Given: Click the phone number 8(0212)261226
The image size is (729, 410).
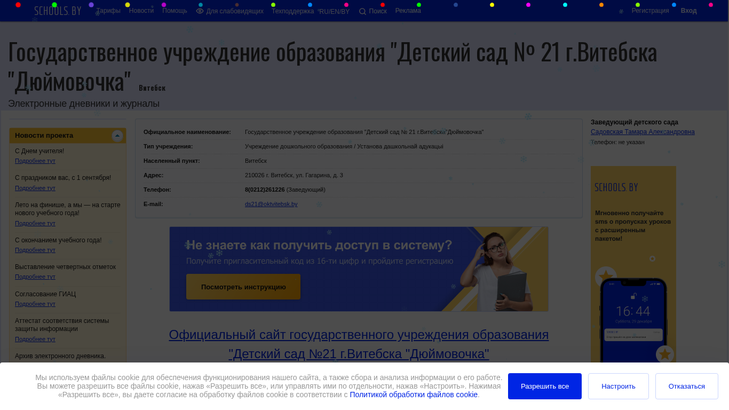Looking at the screenshot, I should click(x=265, y=190).
